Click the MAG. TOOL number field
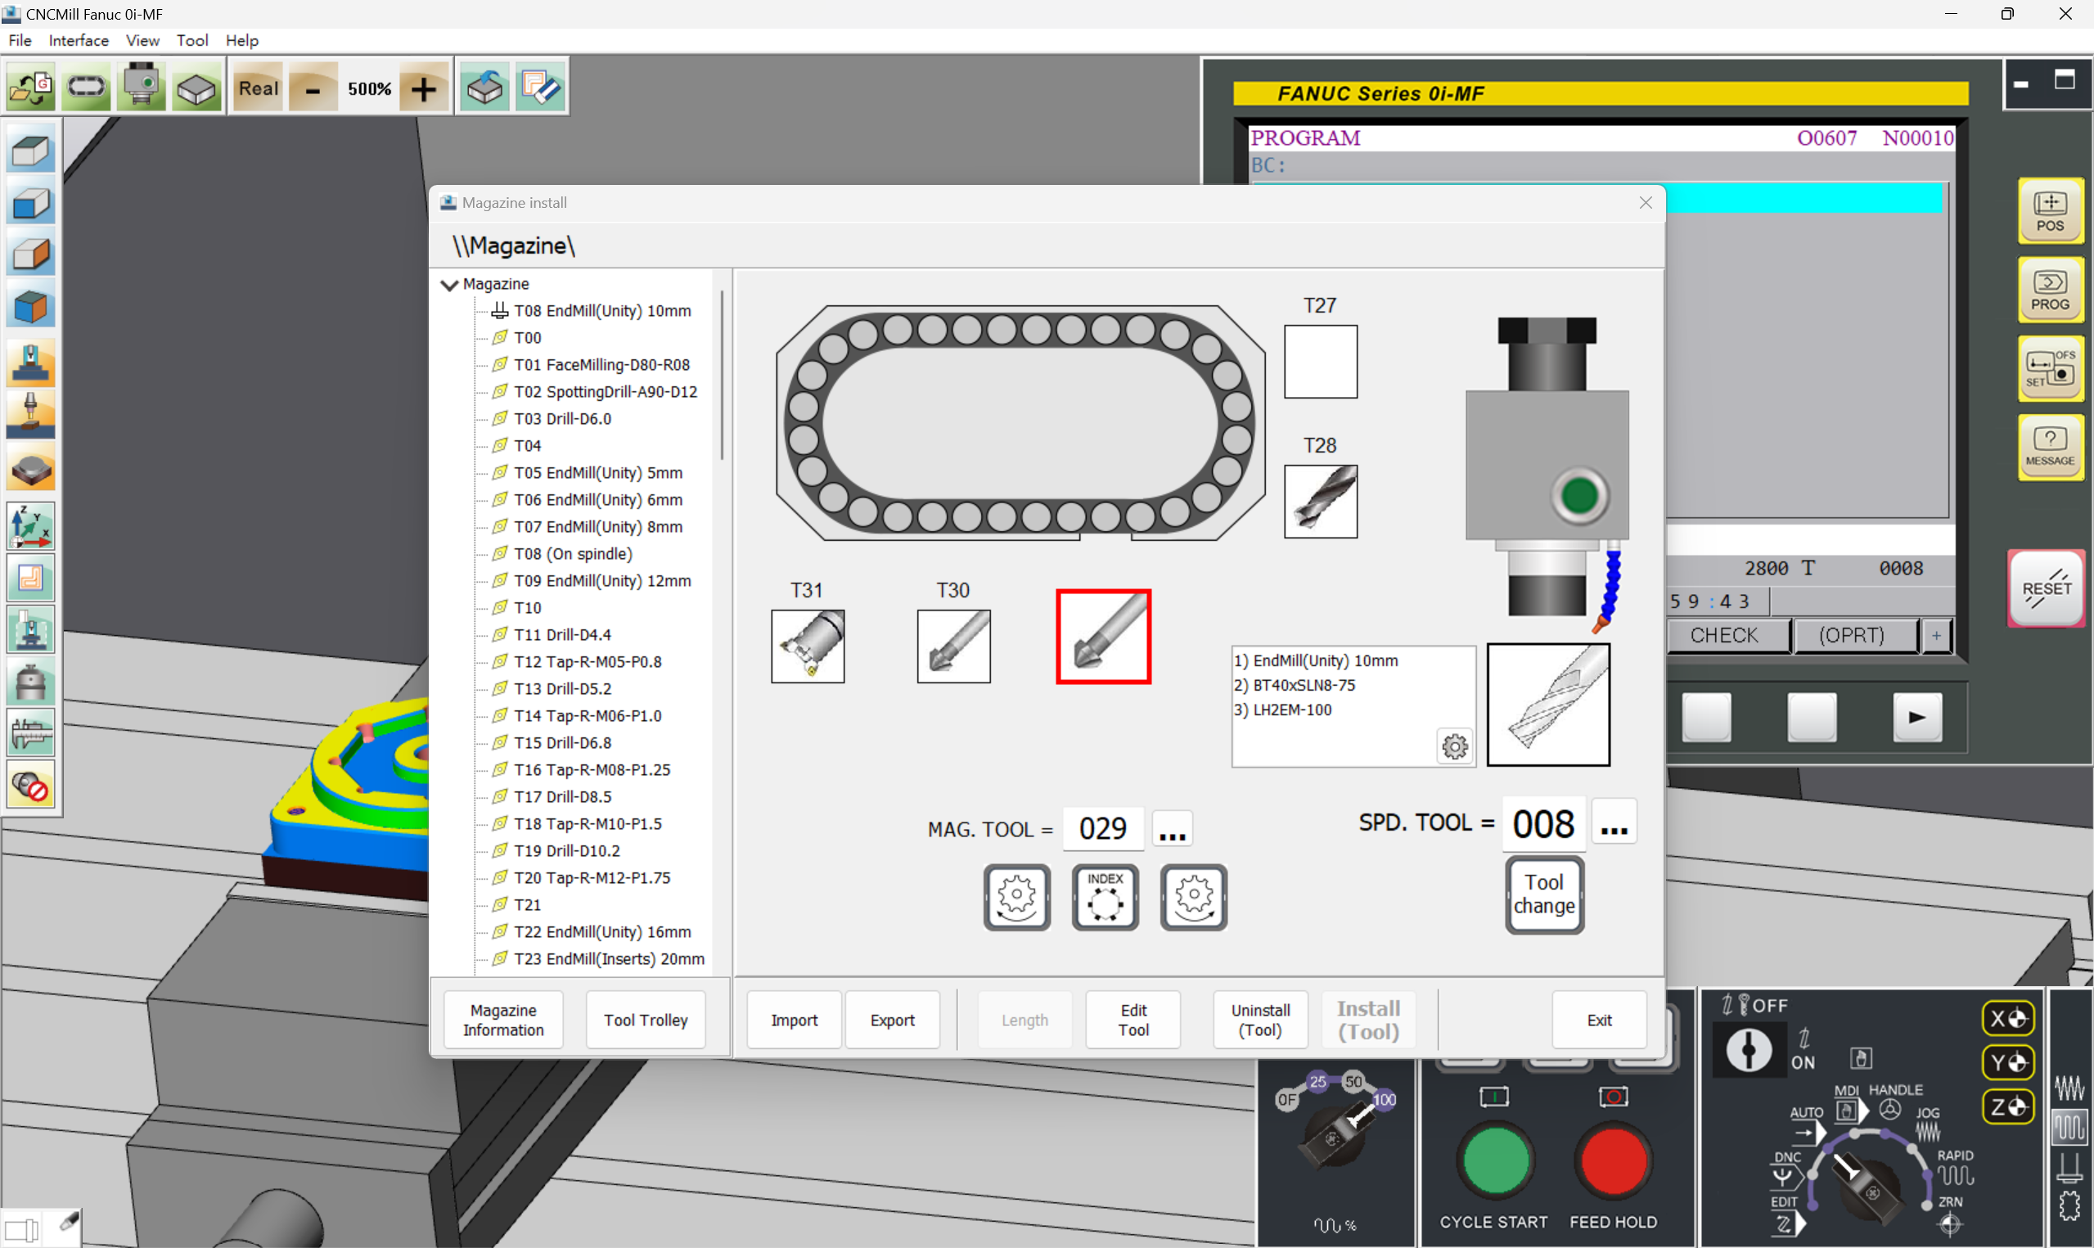Screen dimensions: 2094x1248 click(1102, 829)
